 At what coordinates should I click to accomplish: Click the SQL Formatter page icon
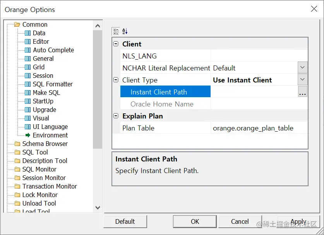[x=28, y=84]
